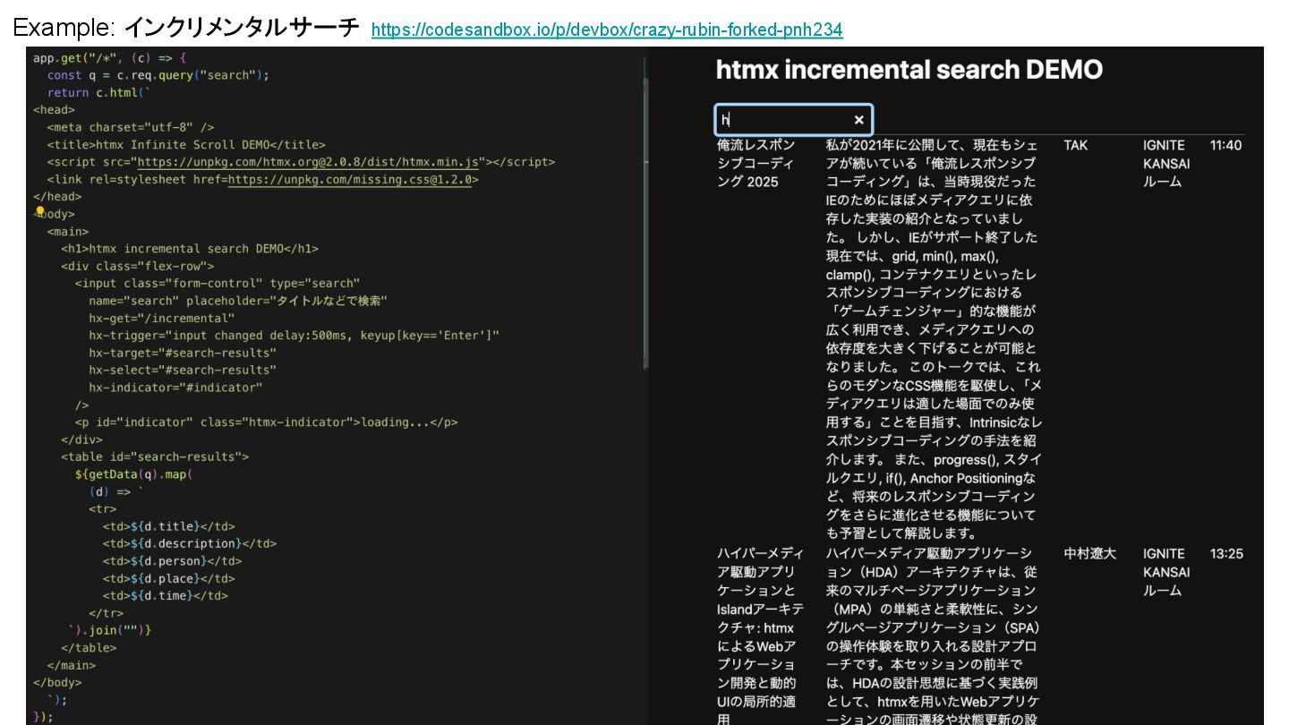Click 'IGNITE KANSAI ルーム' in the 13:25 row
The width and height of the screenshot is (1289, 725).
[x=1166, y=573]
